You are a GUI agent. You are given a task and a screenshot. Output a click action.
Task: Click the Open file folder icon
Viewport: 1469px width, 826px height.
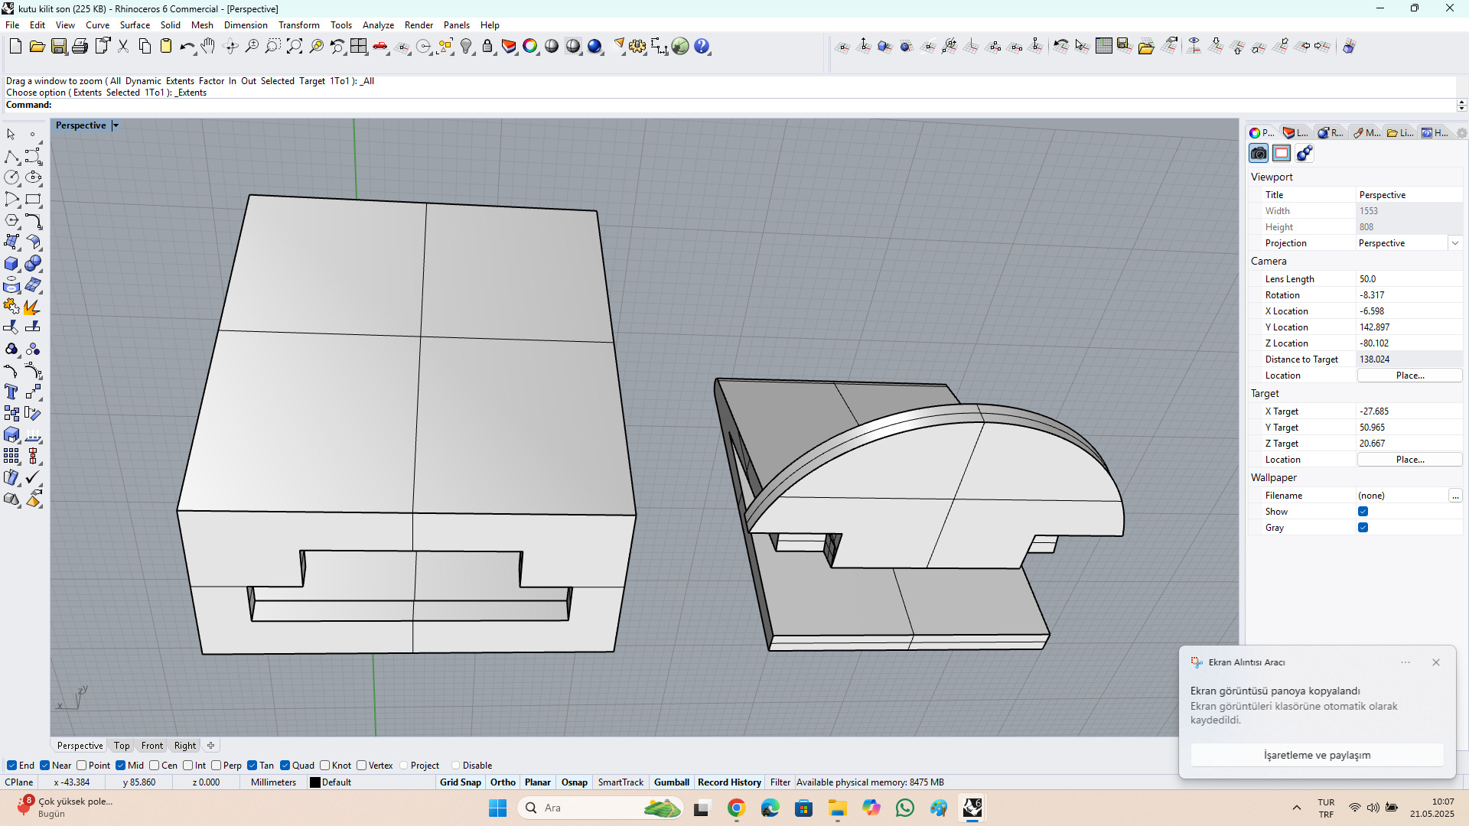point(37,47)
